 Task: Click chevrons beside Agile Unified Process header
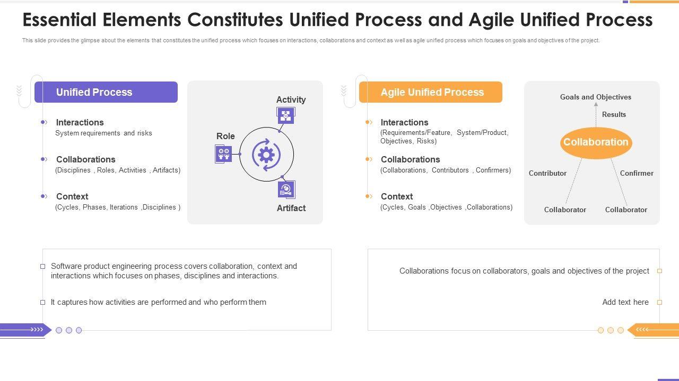point(344,91)
